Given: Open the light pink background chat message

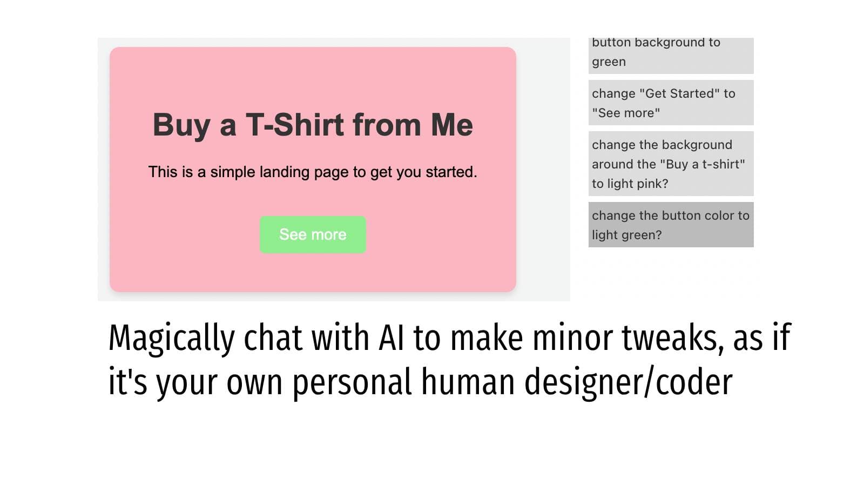Looking at the screenshot, I should (x=671, y=164).
